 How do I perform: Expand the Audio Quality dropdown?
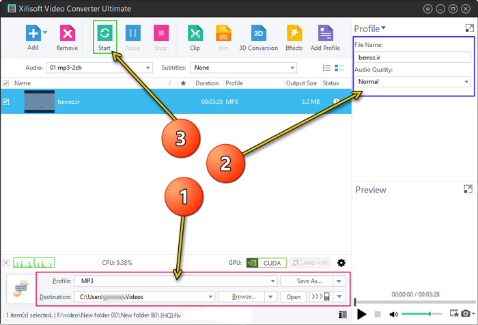coord(412,82)
